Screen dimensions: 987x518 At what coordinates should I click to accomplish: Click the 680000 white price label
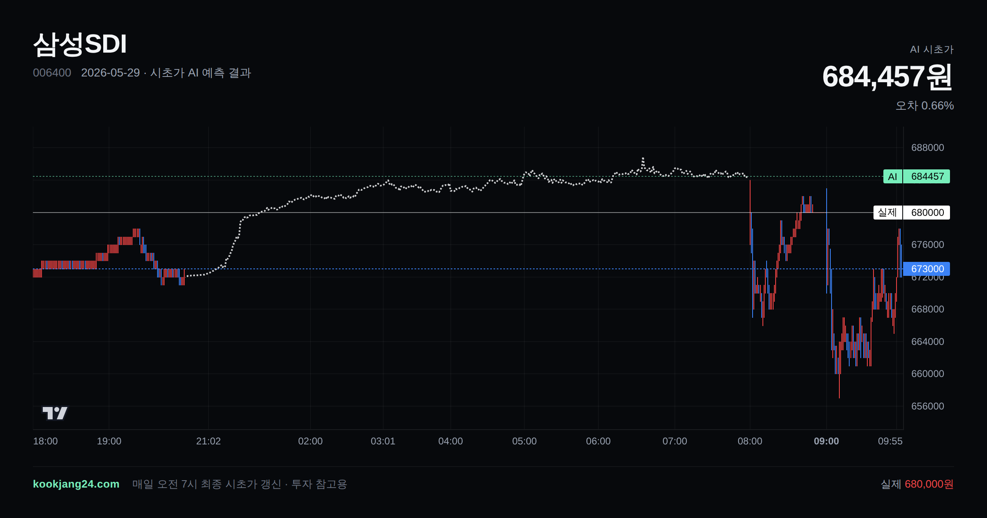pyautogui.click(x=927, y=213)
